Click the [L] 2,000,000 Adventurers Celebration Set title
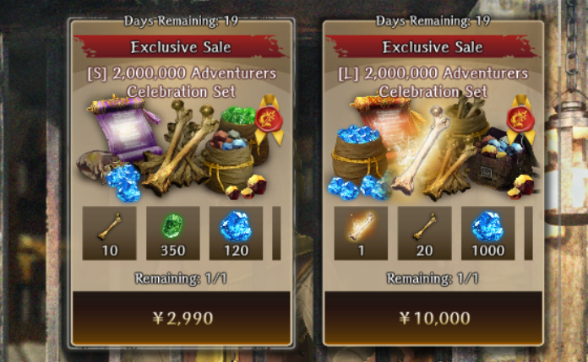This screenshot has height=362, width=588. tap(433, 82)
